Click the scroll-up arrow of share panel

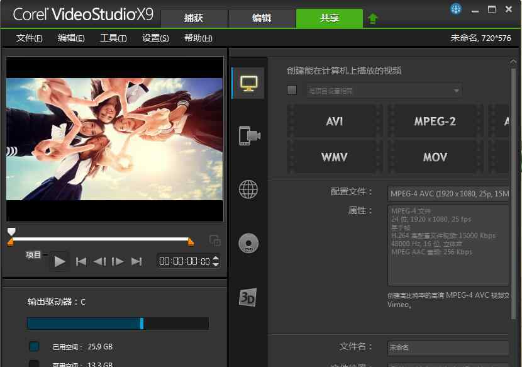pos(513,62)
